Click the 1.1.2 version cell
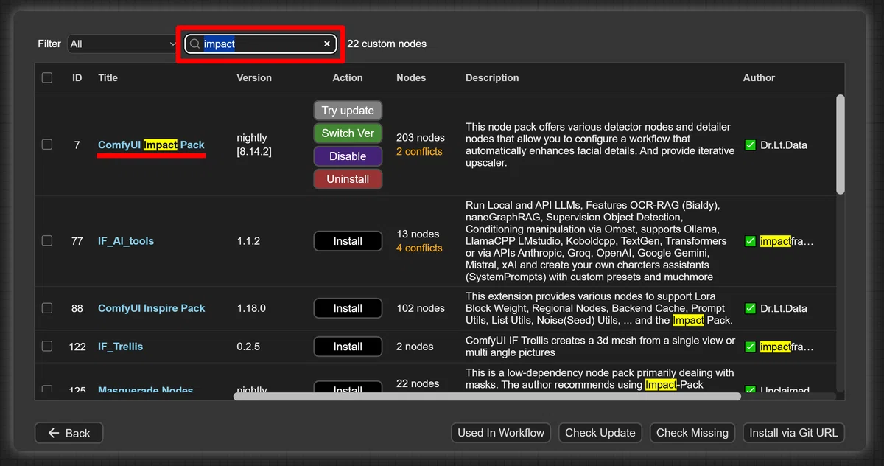This screenshot has width=884, height=466. point(248,241)
